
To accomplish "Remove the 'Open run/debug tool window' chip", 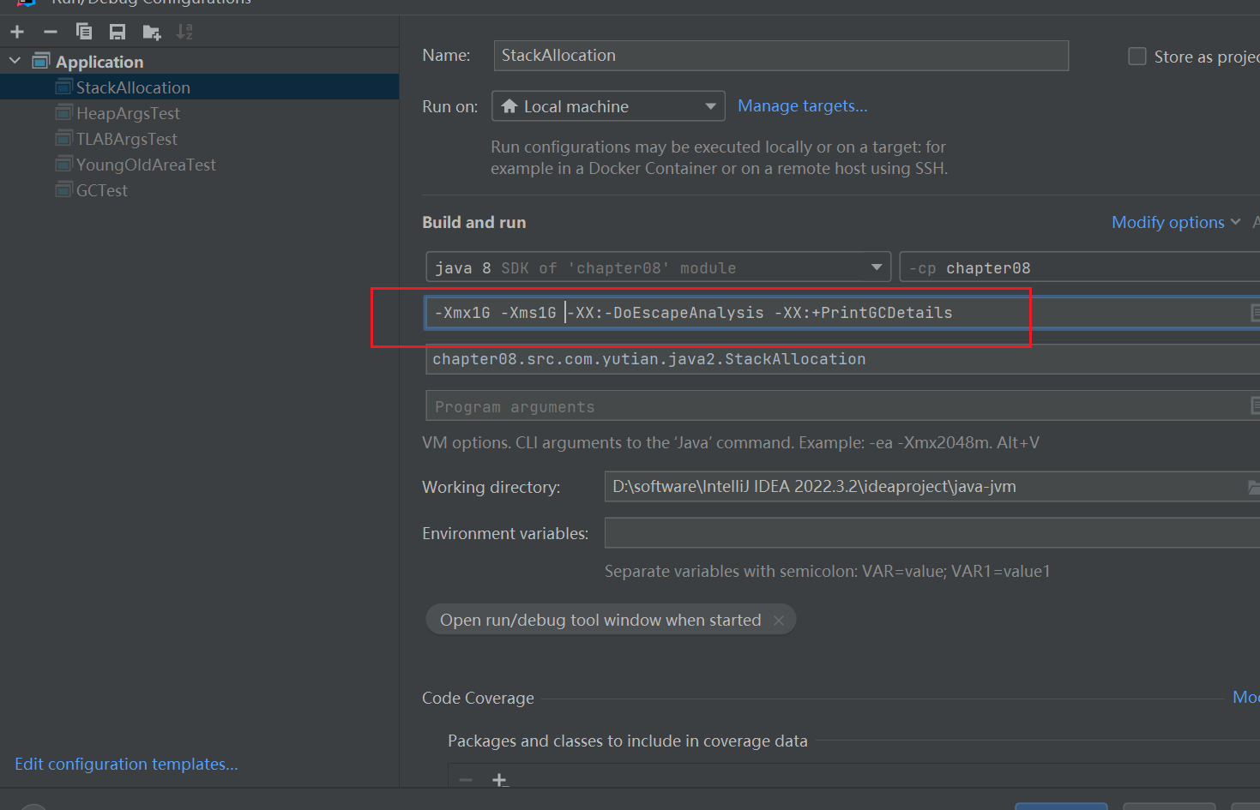I will (779, 621).
